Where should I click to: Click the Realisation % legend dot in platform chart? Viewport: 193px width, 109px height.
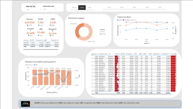tap(25, 65)
